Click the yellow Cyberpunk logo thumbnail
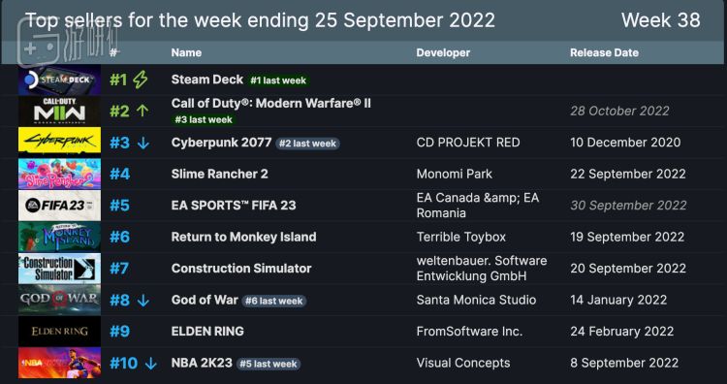 [59, 143]
